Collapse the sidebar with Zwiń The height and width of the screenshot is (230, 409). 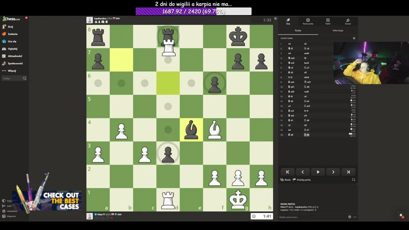[x=7, y=206]
